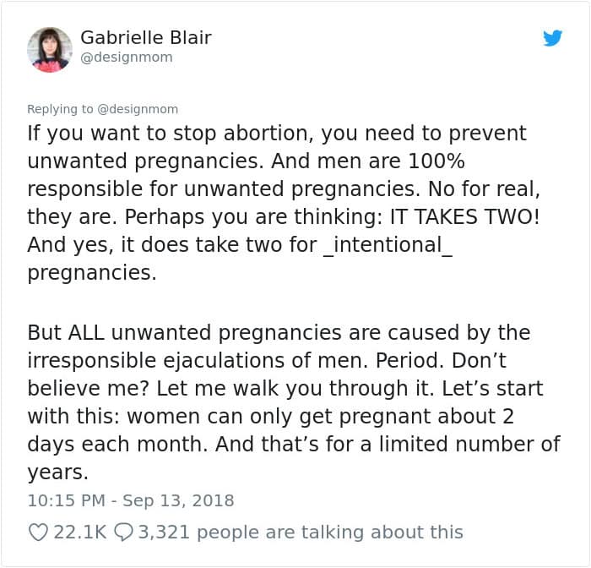
Task: Open the 10:15 PM - Sep 13, 2018 timestamp
Action: click(x=131, y=501)
